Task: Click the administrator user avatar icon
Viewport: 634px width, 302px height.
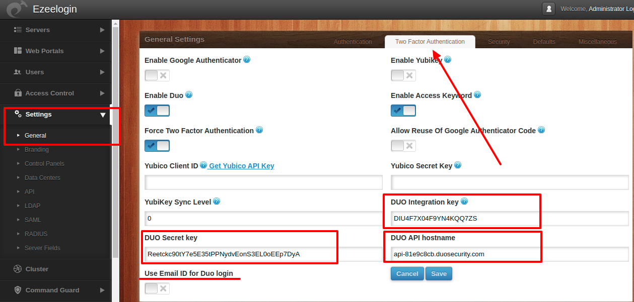Action: [x=548, y=9]
